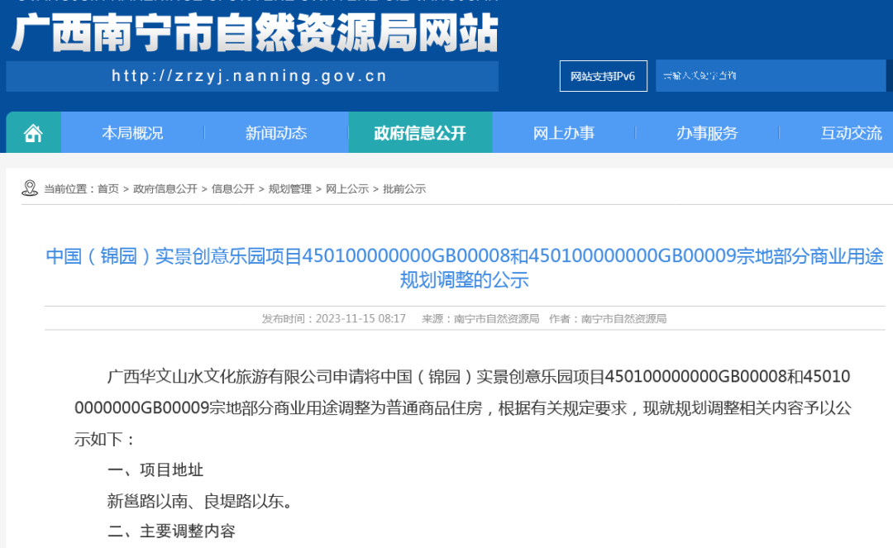
Task: Follow the 政府信息公开 breadcrumb link
Action: click(x=165, y=189)
